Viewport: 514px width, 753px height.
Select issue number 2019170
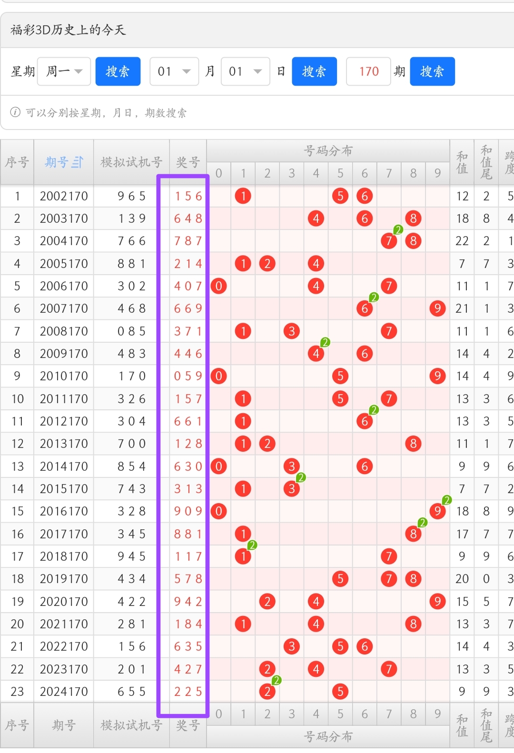point(64,579)
